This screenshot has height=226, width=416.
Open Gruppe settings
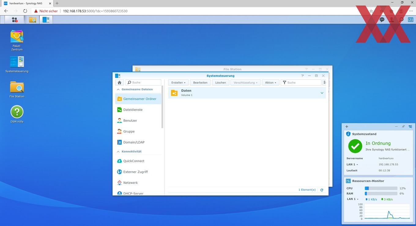pos(138,132)
